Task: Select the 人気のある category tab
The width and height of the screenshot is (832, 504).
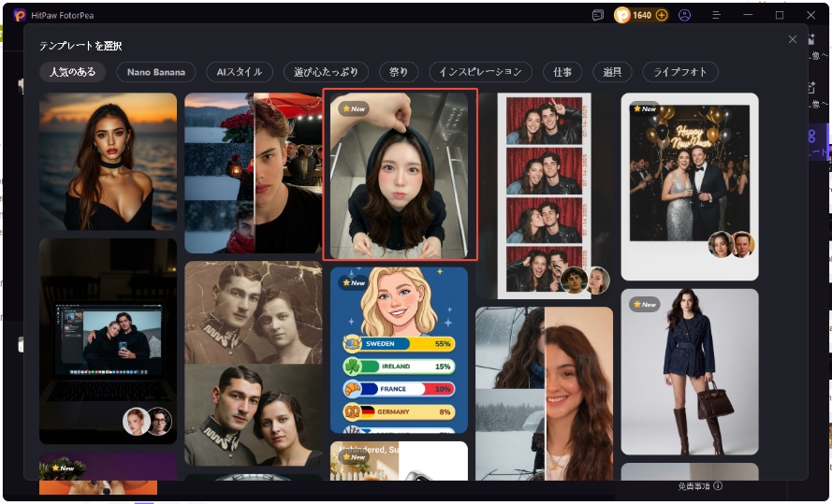Action: 72,72
